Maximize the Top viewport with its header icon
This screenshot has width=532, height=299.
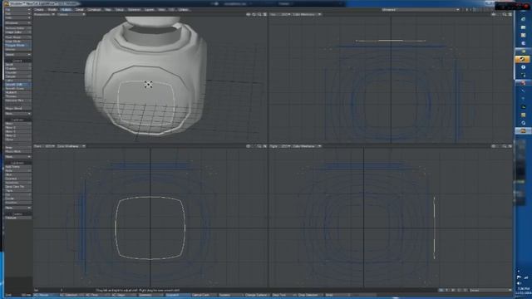point(510,15)
